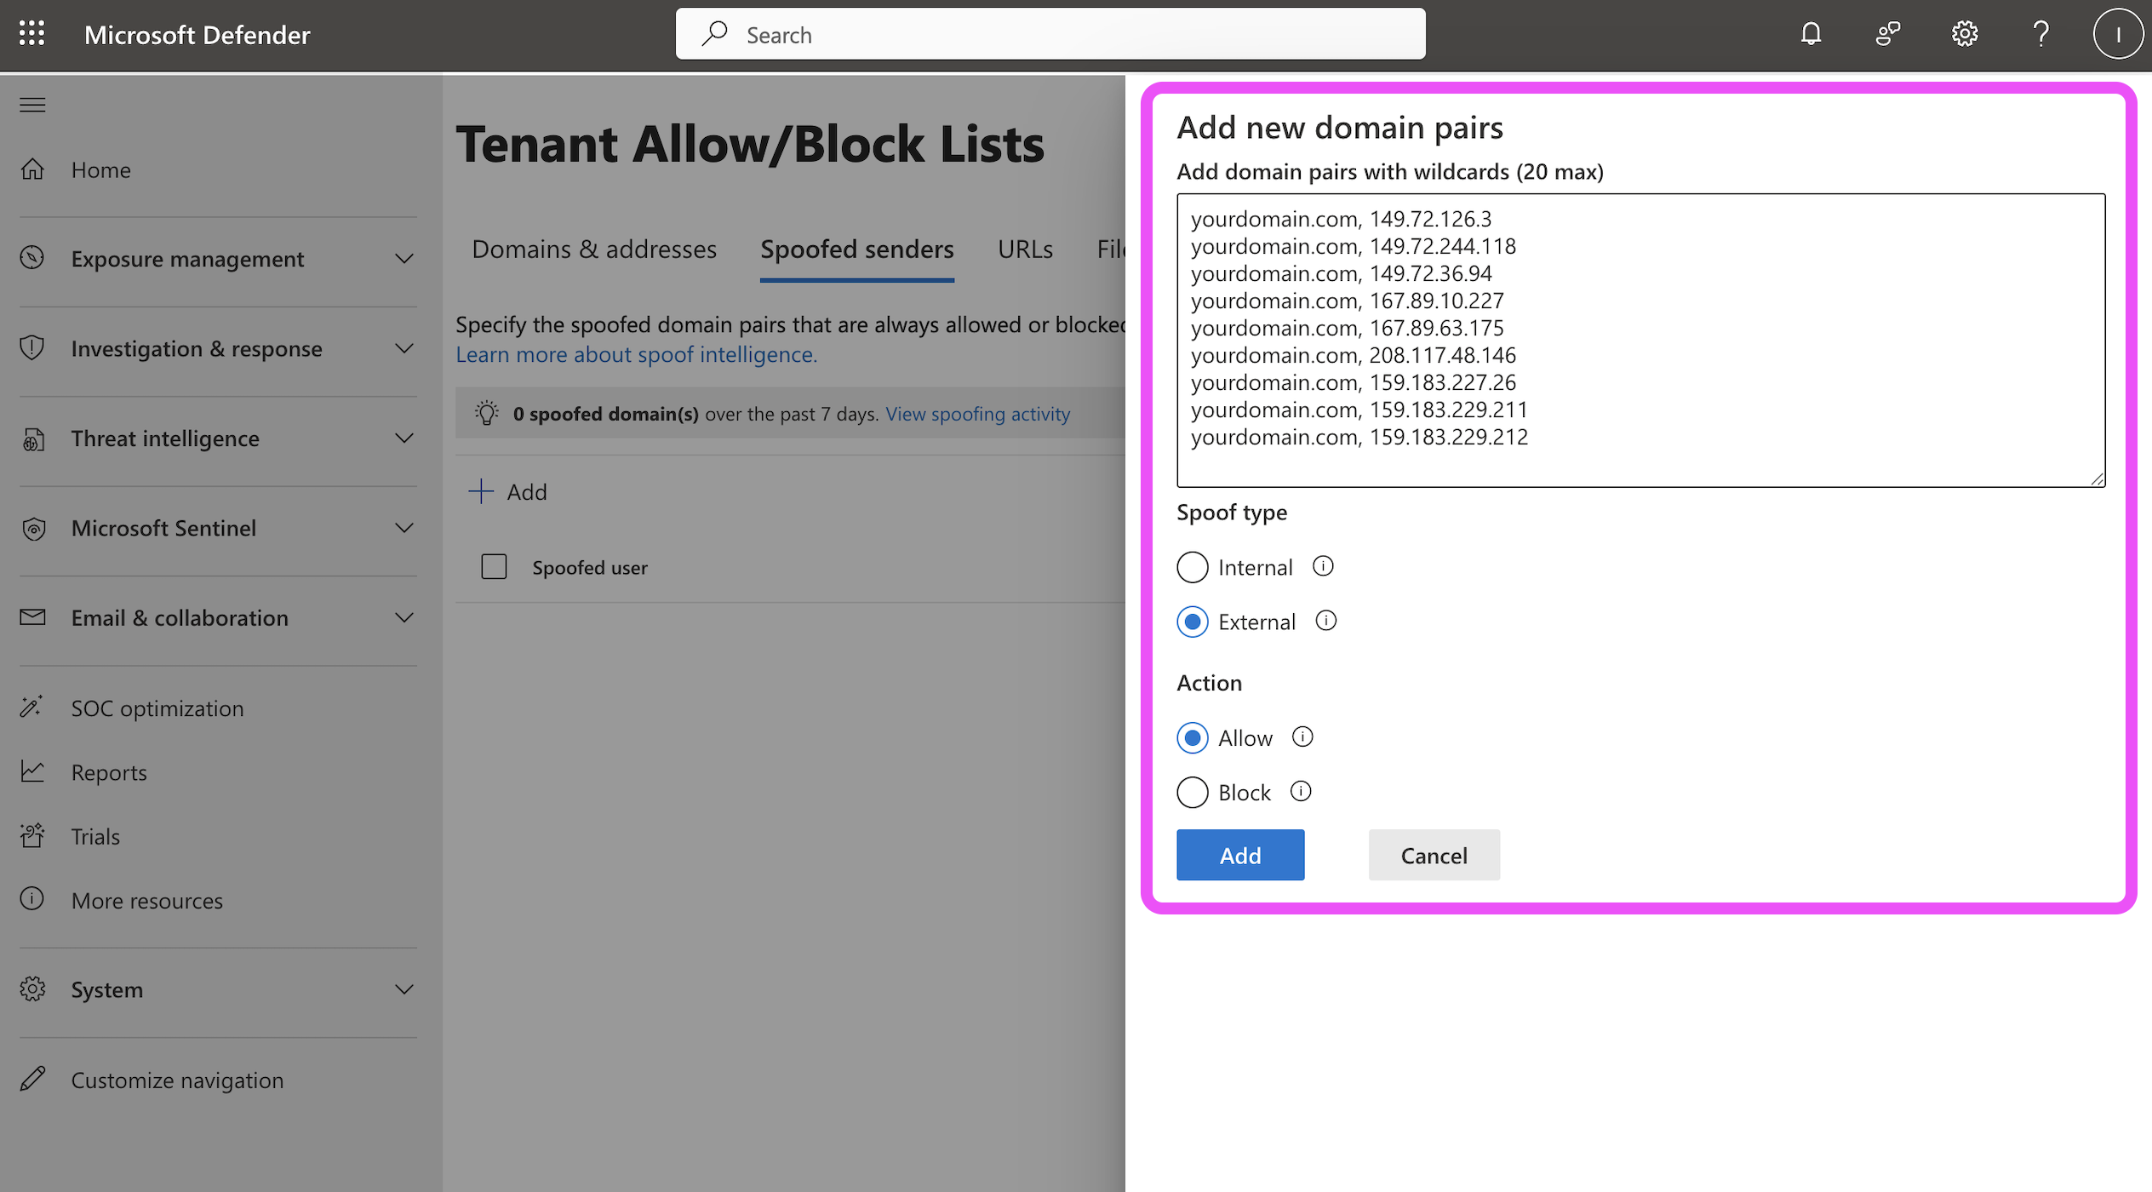Screen dimensions: 2152x1192
Task: Open Trials in sidebar
Action: [95, 836]
